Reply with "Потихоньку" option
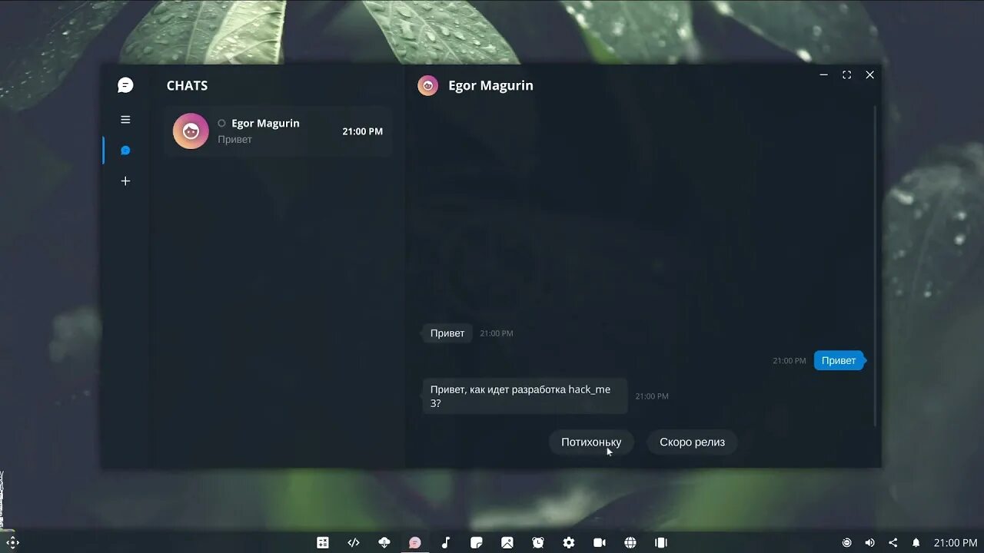The width and height of the screenshot is (984, 553). 591,442
